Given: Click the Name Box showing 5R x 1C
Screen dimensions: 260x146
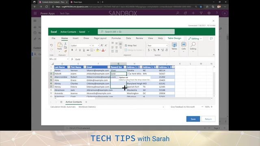Looking at the screenshot, I should (58, 59).
